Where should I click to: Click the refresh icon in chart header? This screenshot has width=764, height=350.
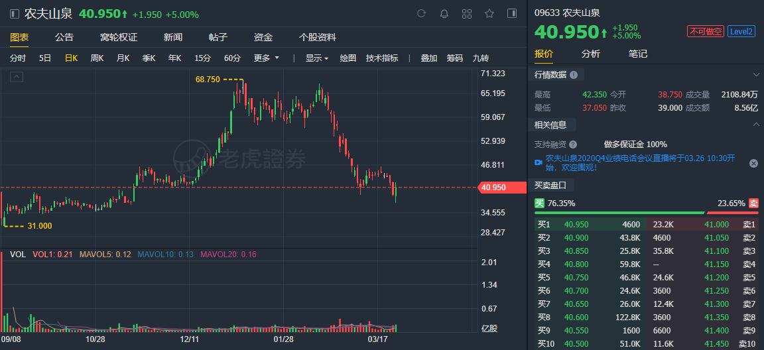[x=422, y=14]
